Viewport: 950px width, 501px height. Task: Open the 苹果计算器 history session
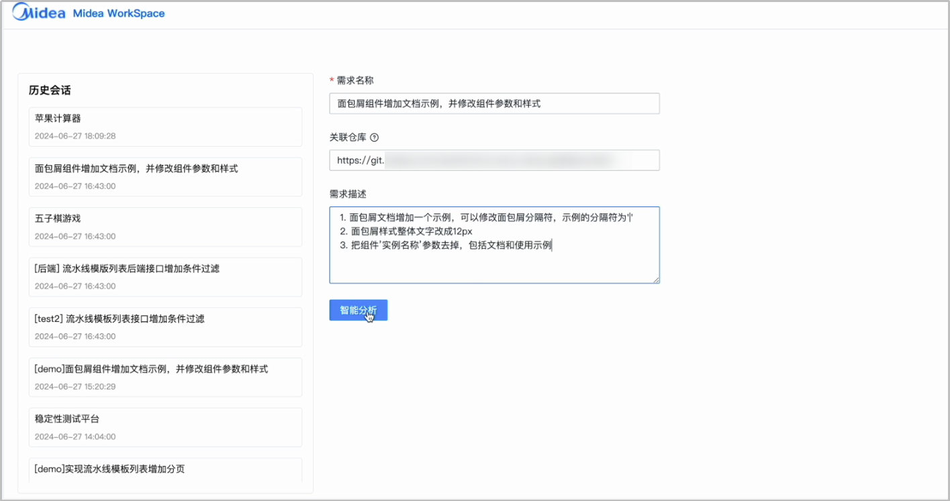[165, 126]
